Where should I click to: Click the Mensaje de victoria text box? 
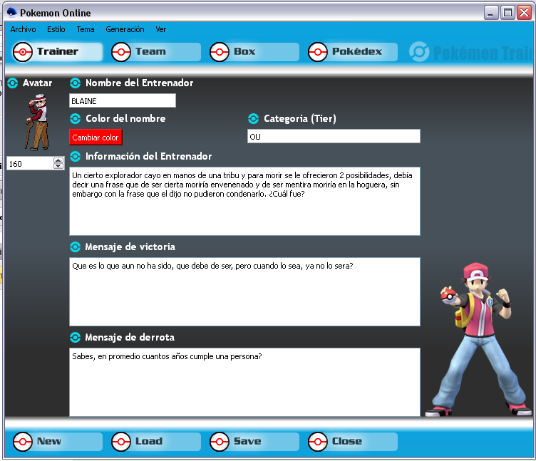coord(244,292)
